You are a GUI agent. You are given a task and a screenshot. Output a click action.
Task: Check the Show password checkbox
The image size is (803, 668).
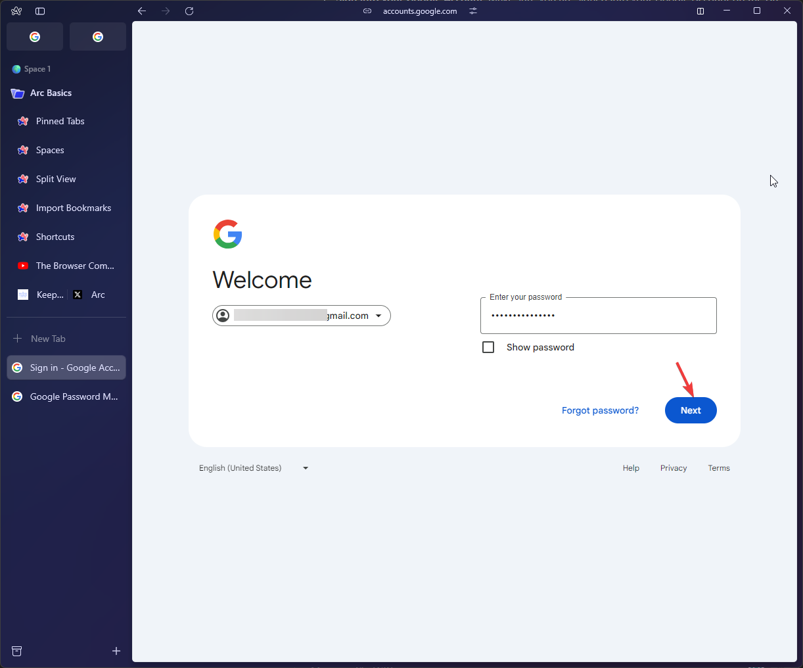488,347
